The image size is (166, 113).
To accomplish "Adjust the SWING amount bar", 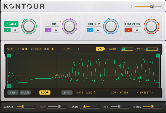I will point(152,49).
